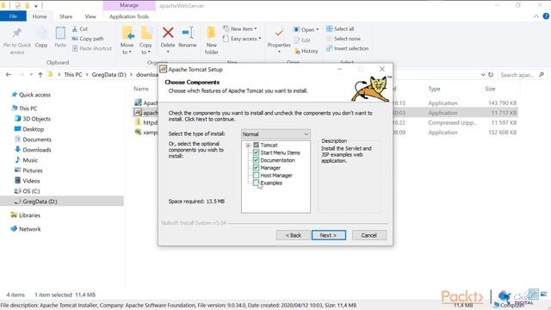Open install type Normal dropdown
This screenshot has height=310, width=551.
pyautogui.click(x=275, y=134)
